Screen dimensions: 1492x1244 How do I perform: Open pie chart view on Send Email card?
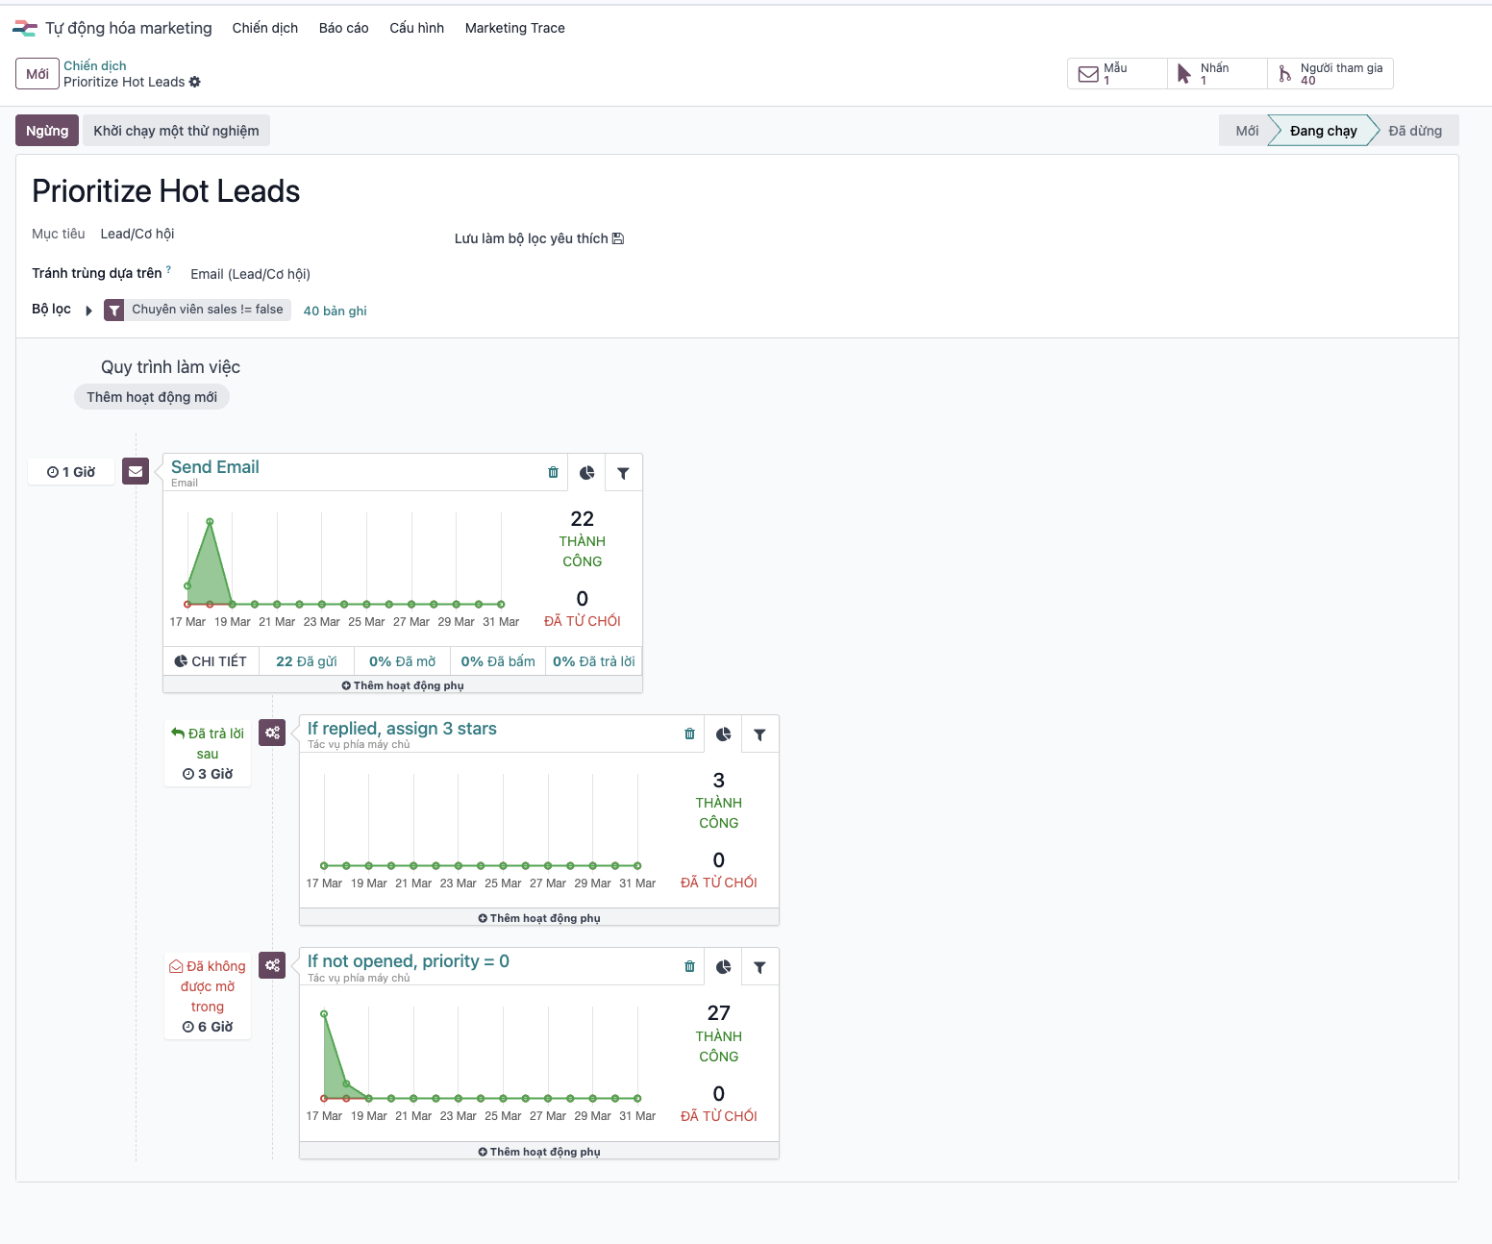coord(587,473)
